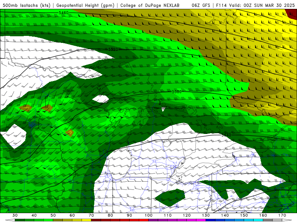Click the 130 kt legend number
Screen dimensions: 297x222
point(206,215)
